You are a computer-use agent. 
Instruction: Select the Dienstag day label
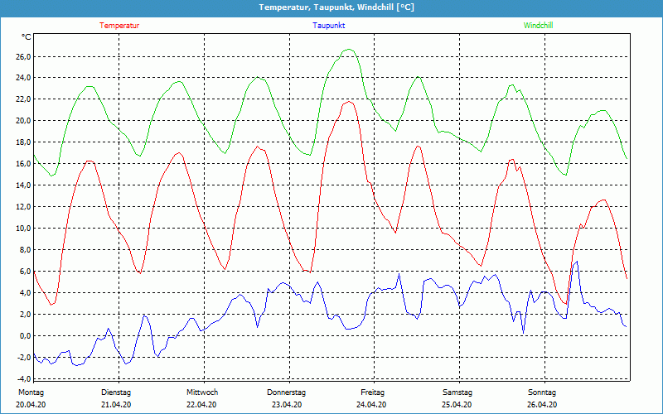point(116,392)
